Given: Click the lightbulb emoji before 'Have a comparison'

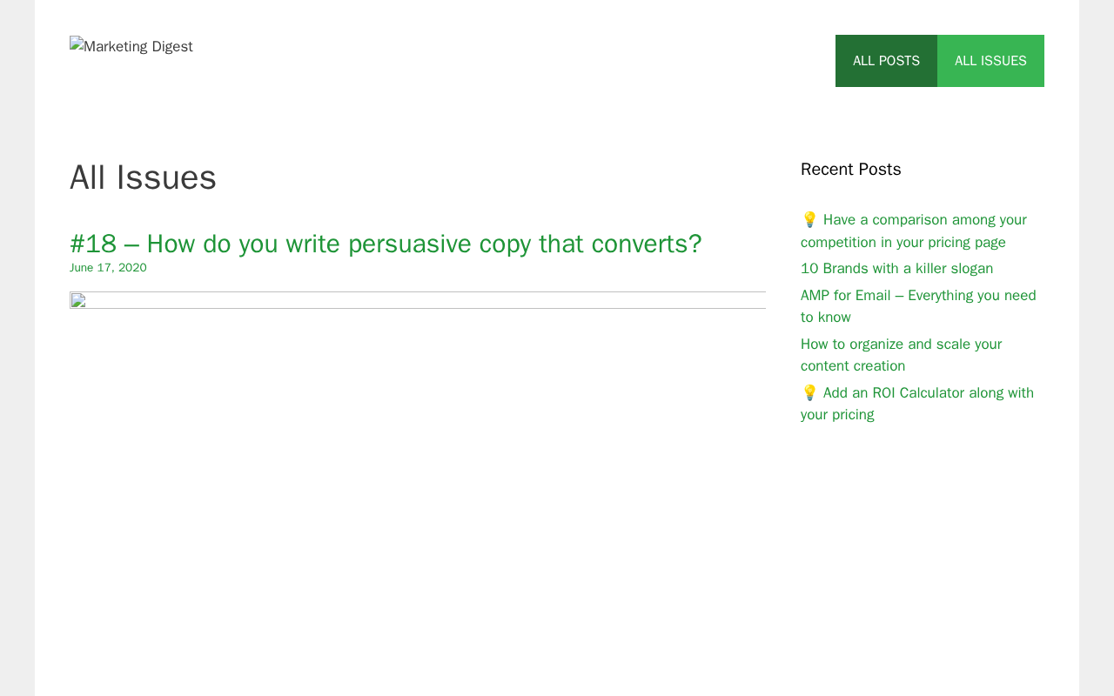Looking at the screenshot, I should click(x=809, y=219).
